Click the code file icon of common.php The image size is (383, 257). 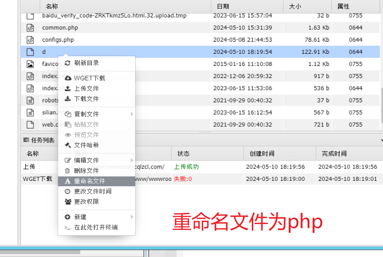30,28
